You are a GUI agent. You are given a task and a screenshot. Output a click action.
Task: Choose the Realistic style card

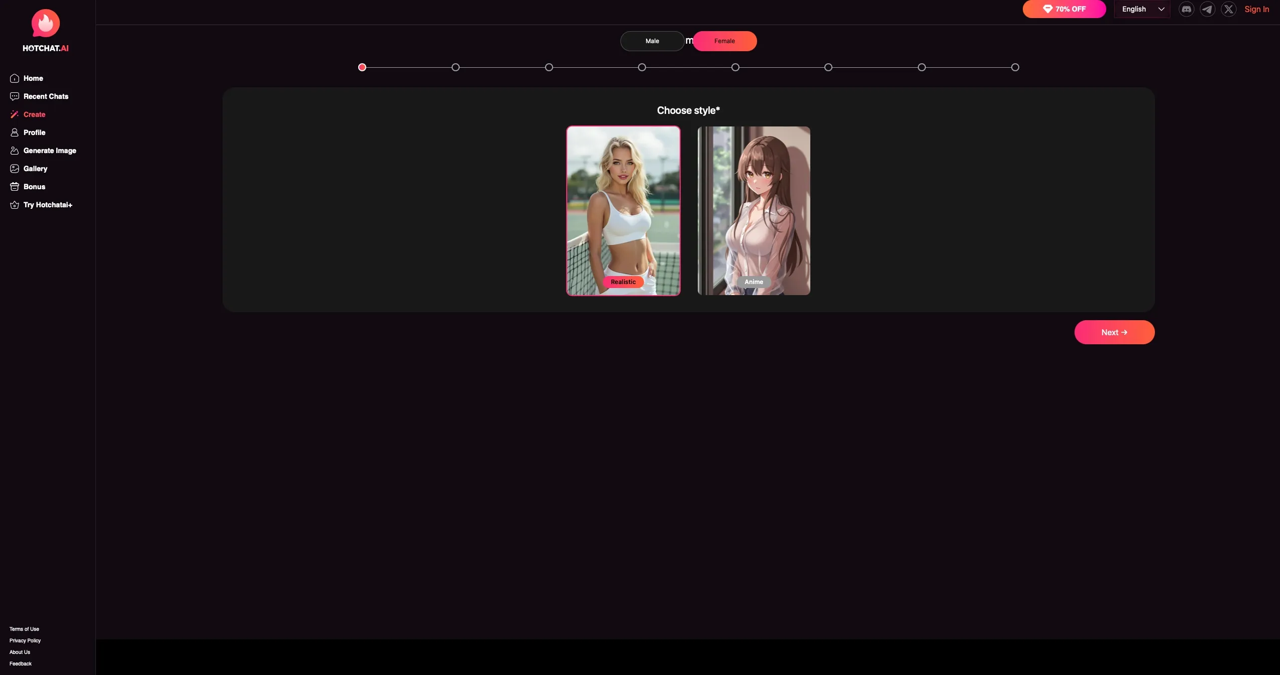click(x=623, y=211)
